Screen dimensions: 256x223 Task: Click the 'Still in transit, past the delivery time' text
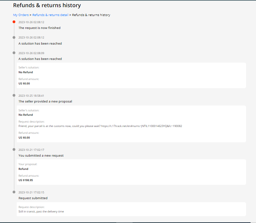tap(41, 211)
